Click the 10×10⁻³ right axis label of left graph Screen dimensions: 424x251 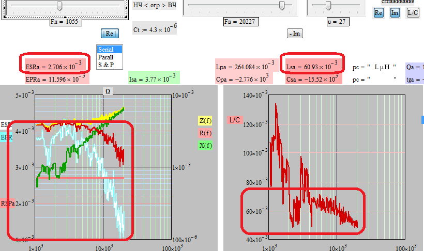coord(183,95)
